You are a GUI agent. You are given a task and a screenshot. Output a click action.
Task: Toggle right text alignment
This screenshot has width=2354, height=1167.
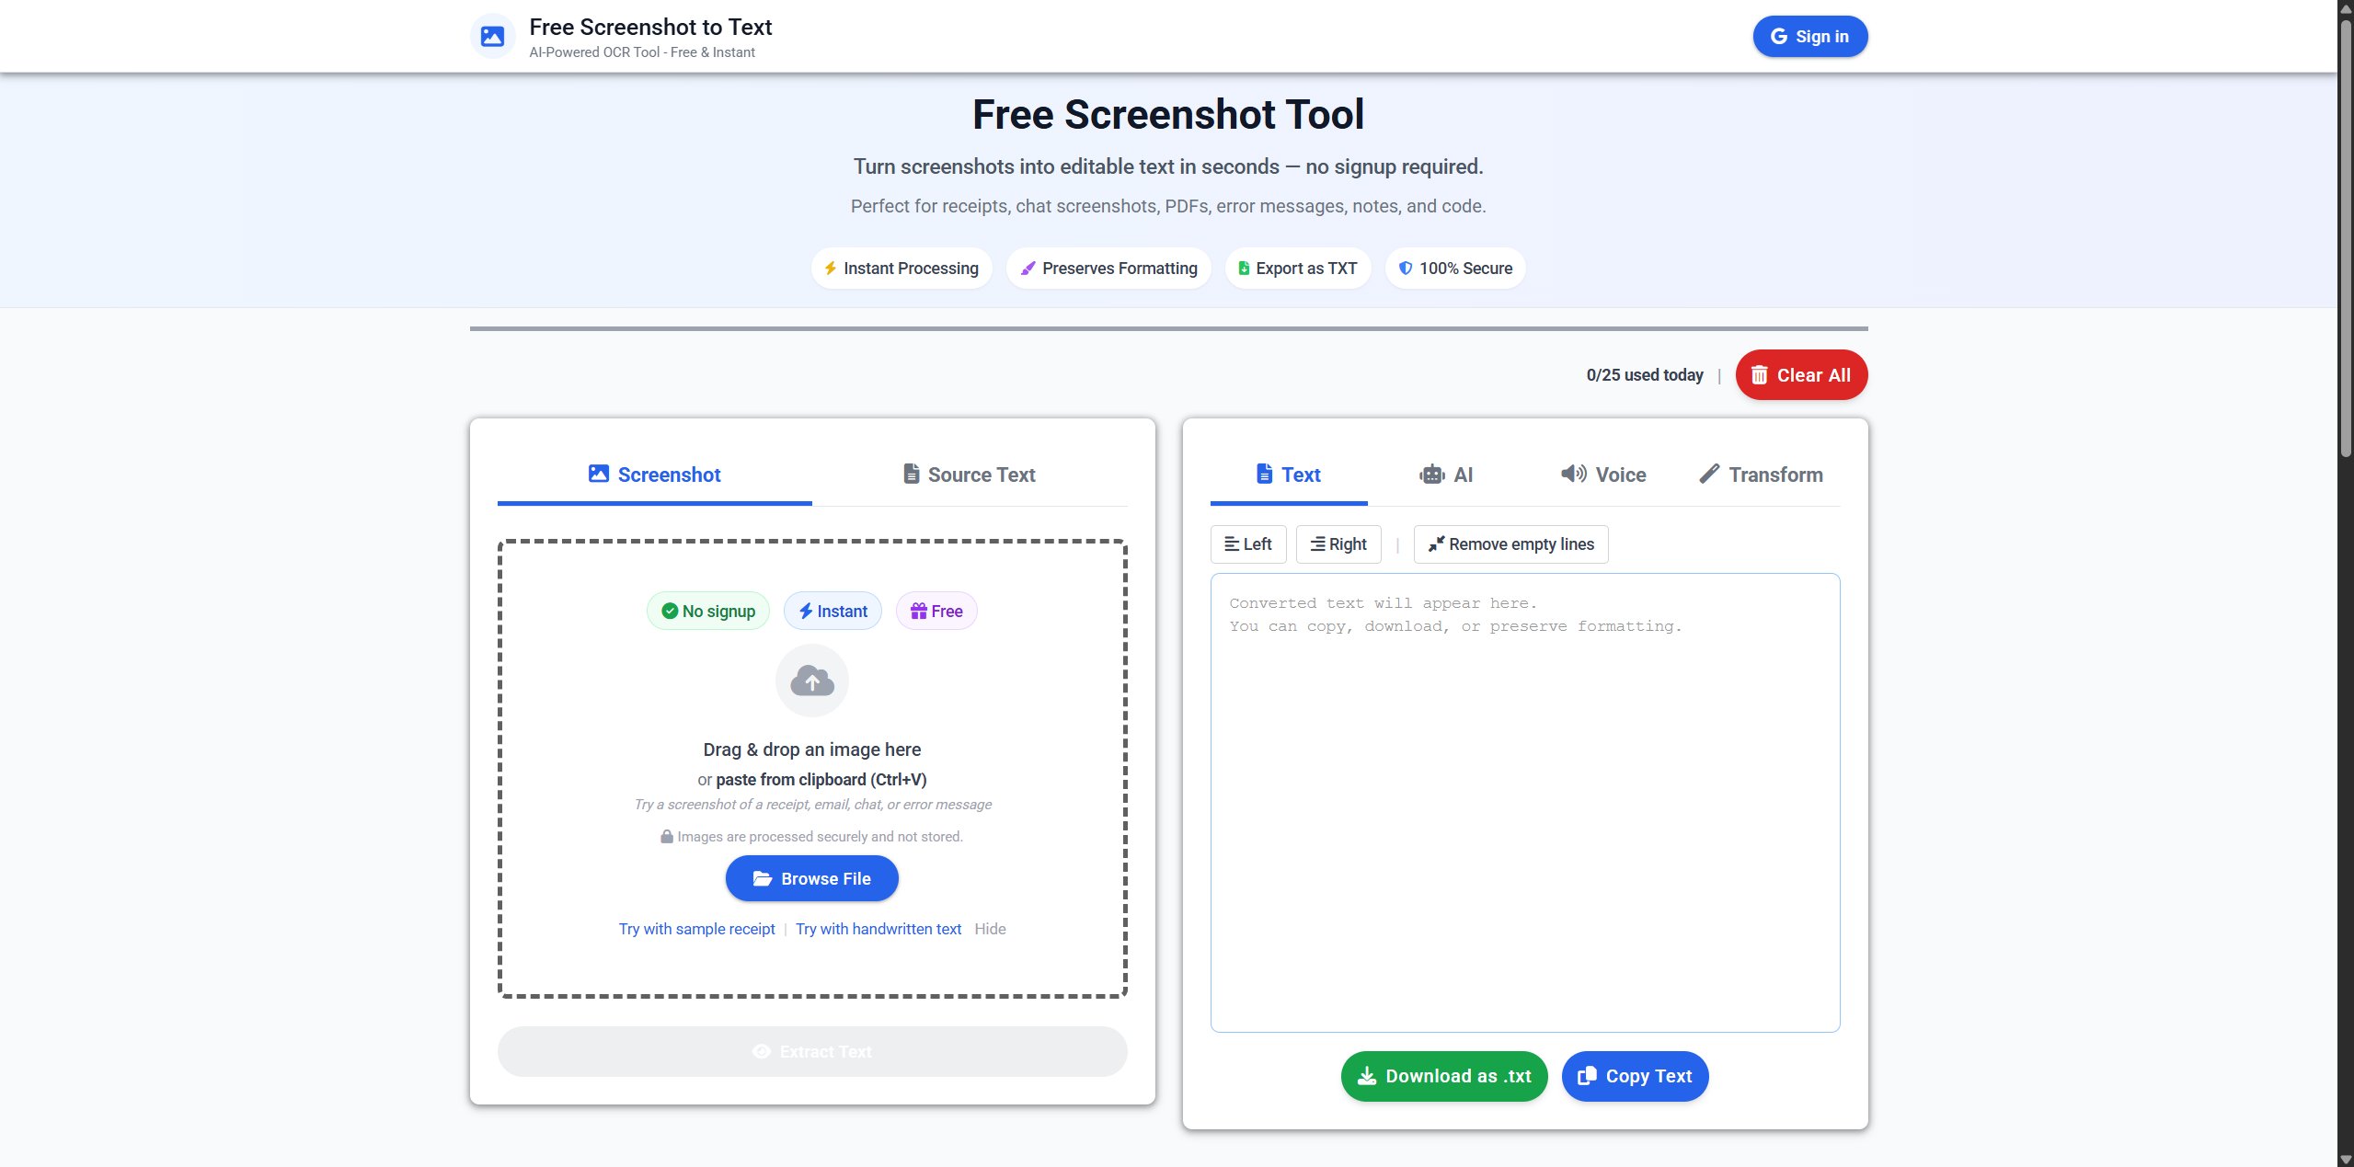[x=1338, y=543]
